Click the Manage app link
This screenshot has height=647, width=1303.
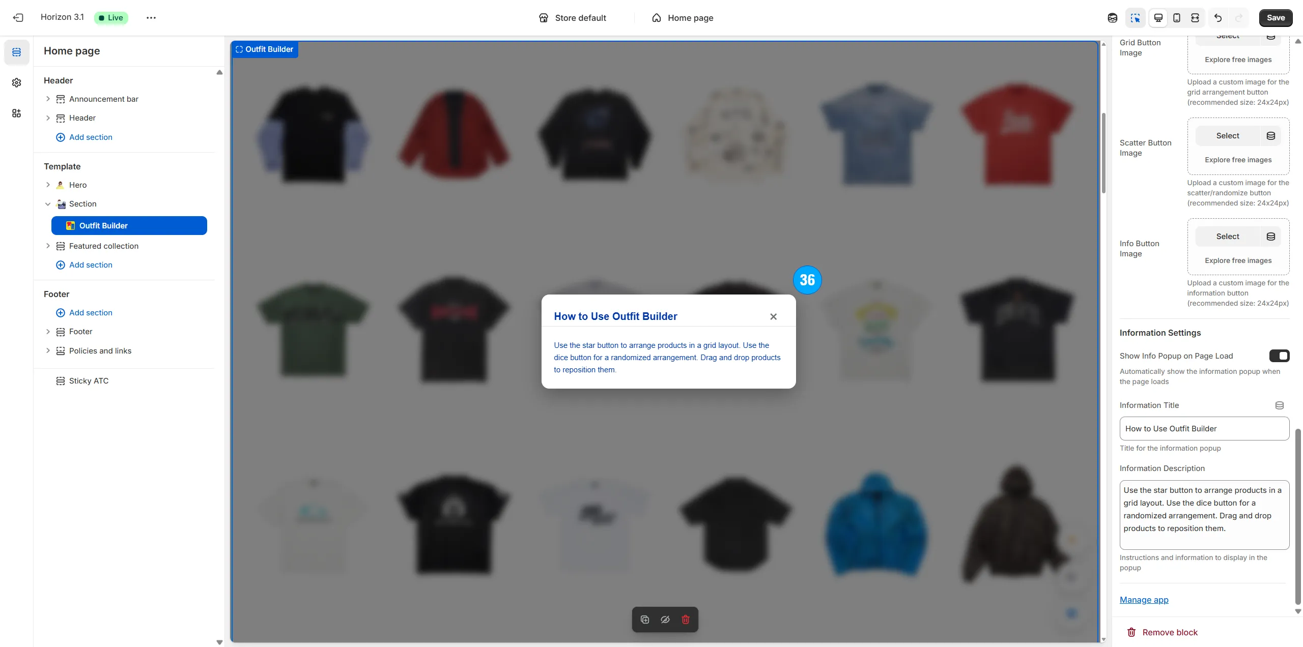[1144, 600]
